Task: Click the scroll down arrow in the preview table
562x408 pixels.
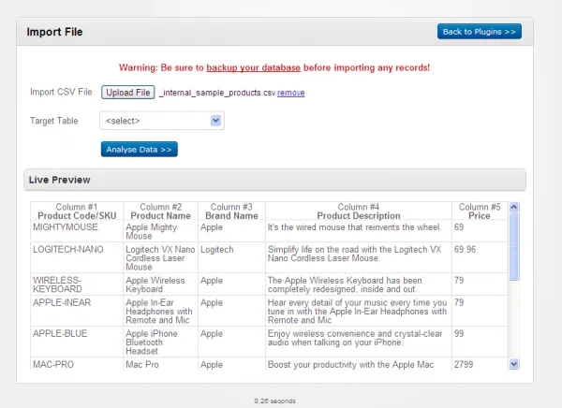Action: pyautogui.click(x=513, y=363)
